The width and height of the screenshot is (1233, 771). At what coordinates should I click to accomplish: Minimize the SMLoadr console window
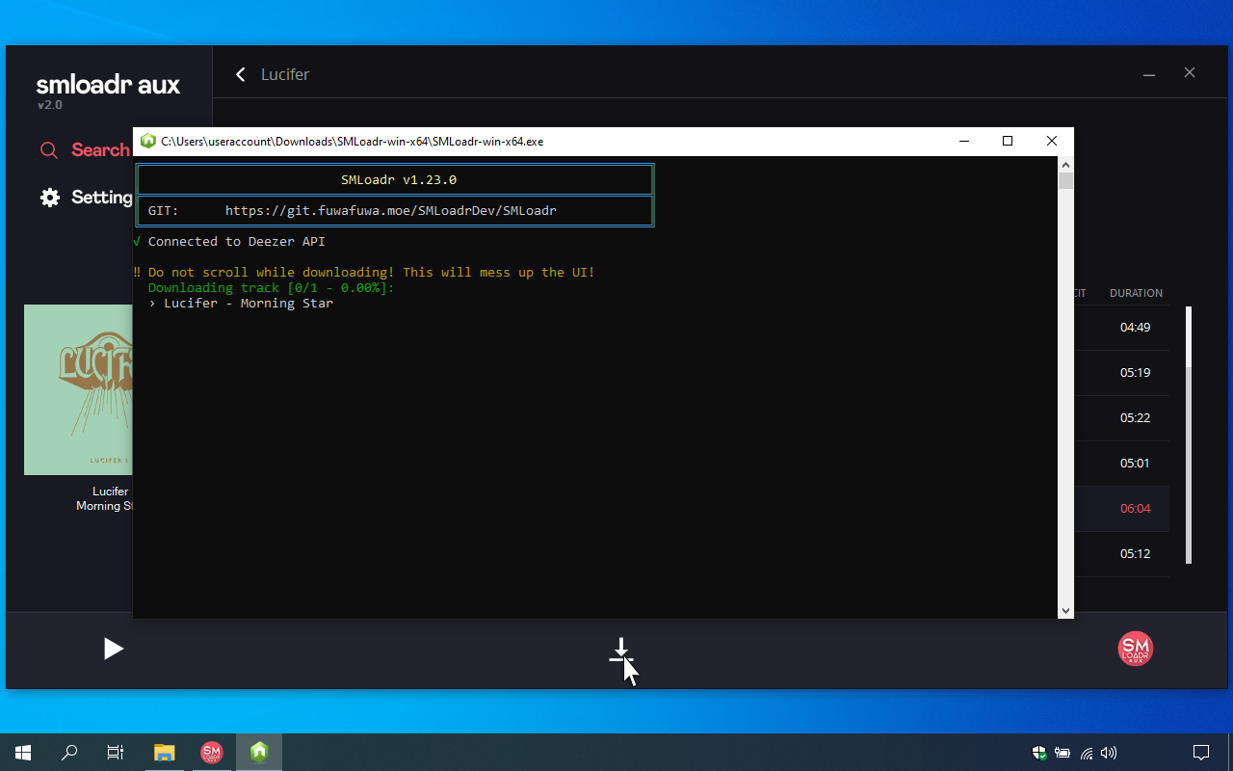click(963, 141)
